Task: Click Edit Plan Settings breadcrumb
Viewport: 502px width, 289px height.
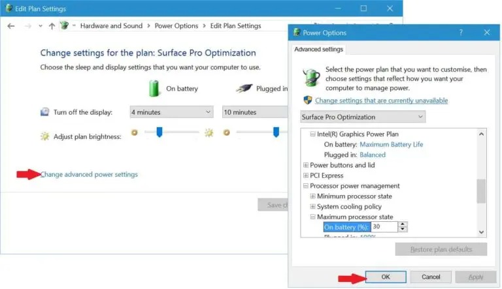Action: [235, 26]
